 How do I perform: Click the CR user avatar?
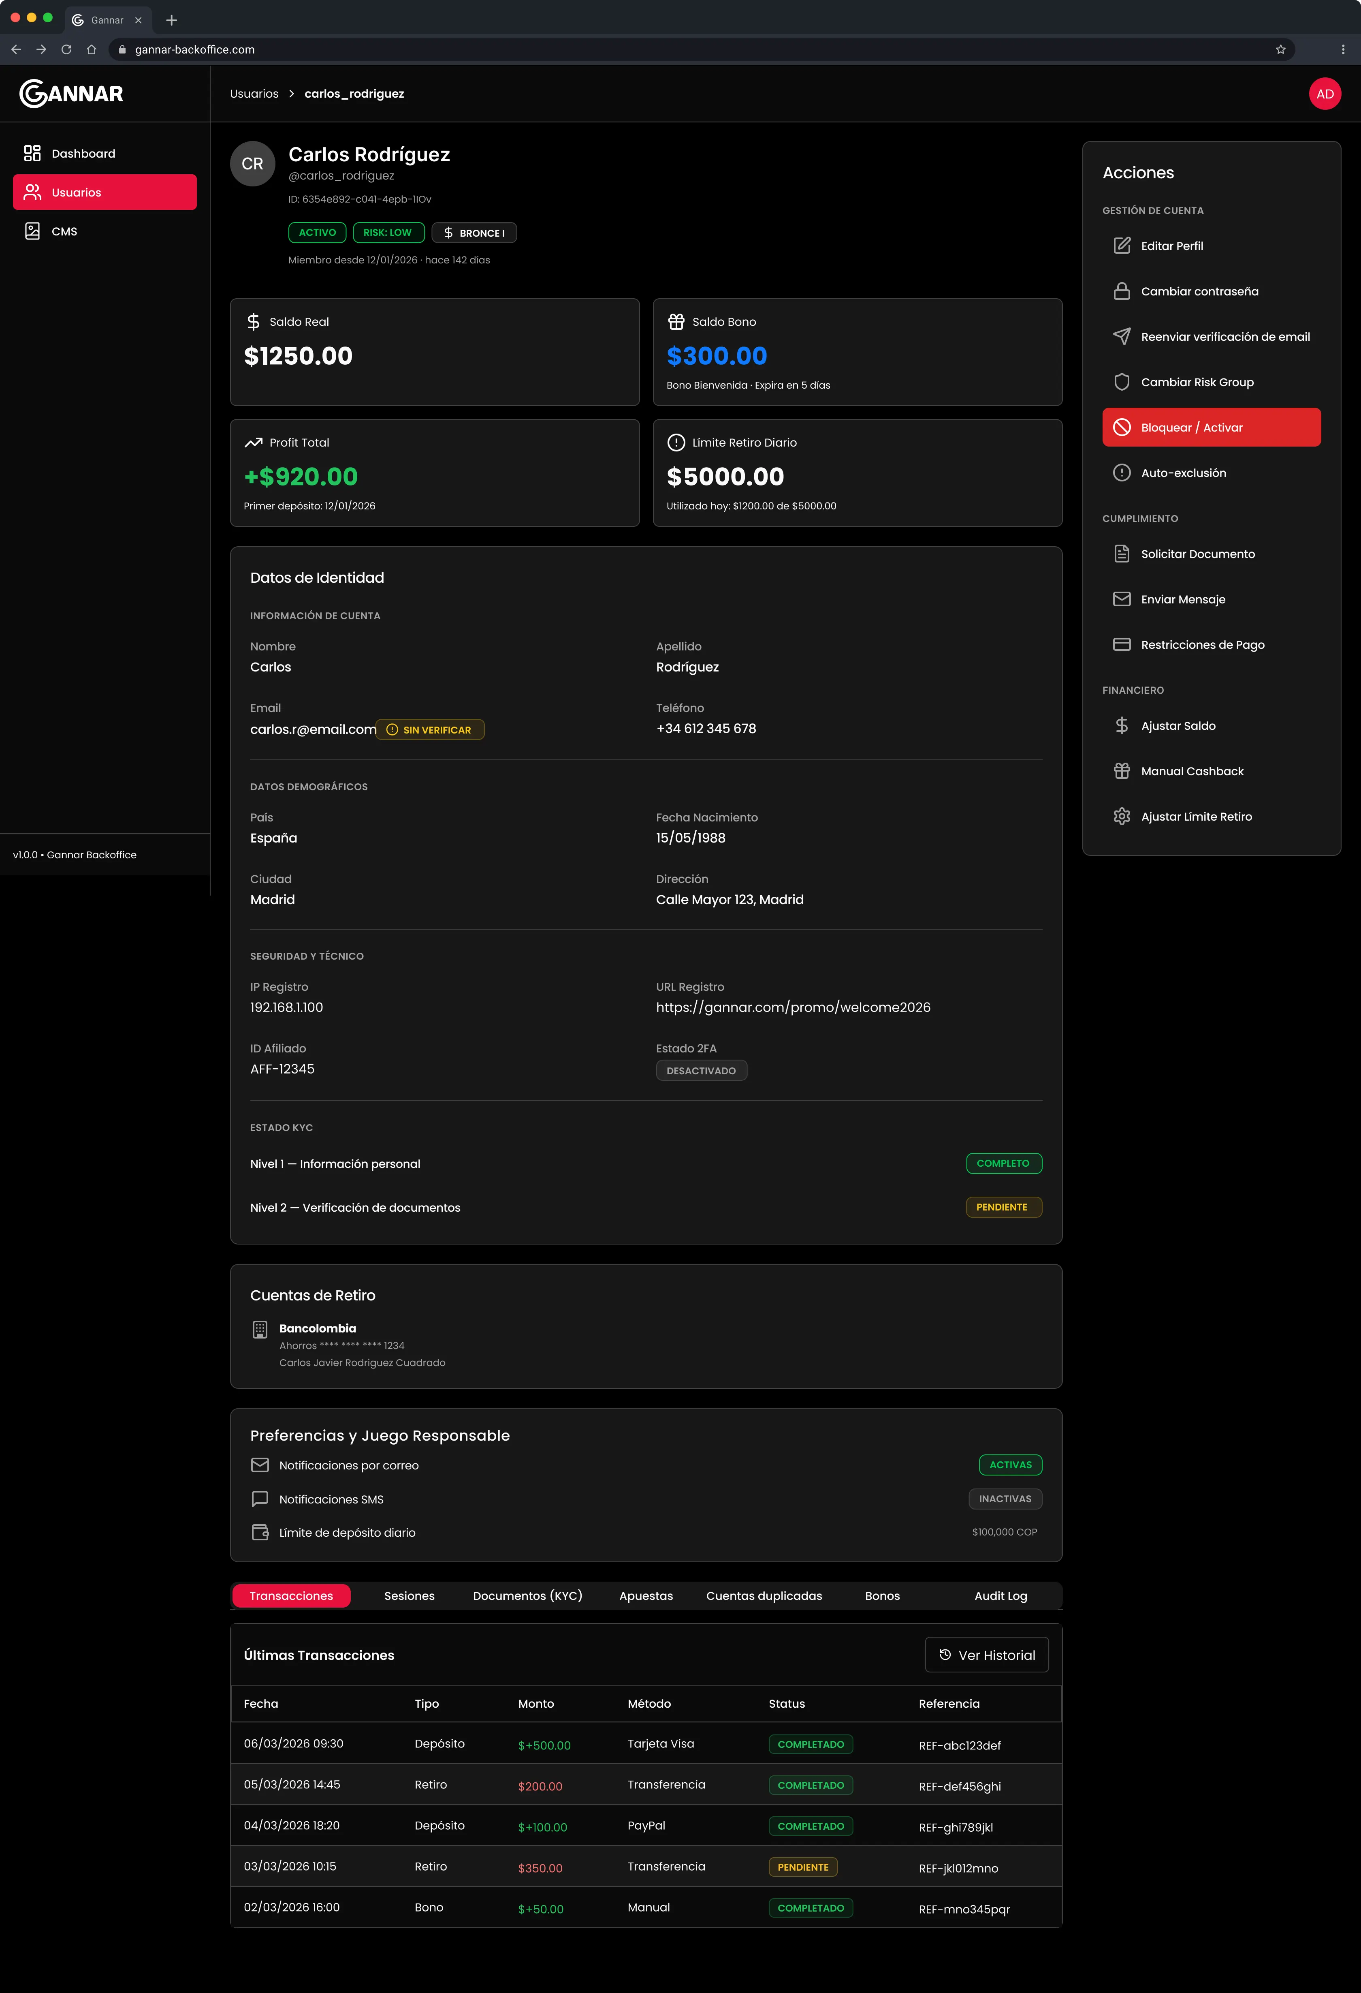[252, 164]
